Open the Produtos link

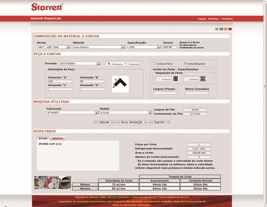[227, 19]
